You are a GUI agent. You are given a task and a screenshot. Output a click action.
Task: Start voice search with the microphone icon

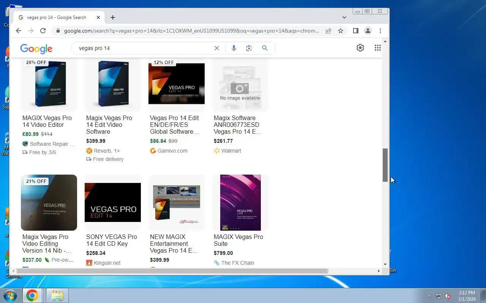coord(234,48)
